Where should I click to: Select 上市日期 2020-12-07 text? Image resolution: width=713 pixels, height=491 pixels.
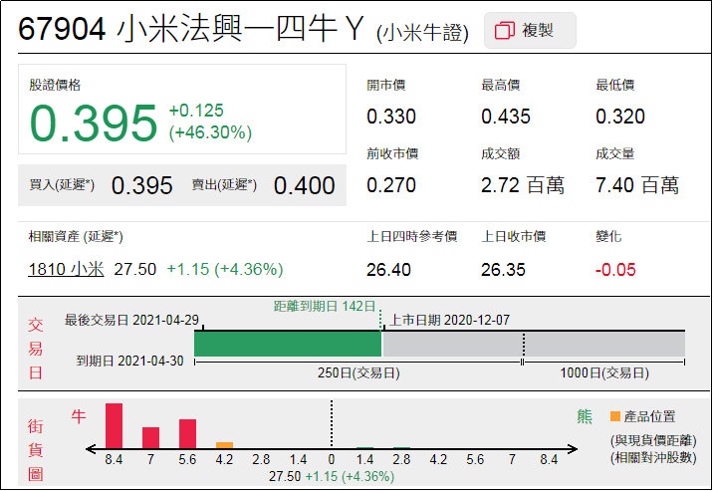coord(449,320)
